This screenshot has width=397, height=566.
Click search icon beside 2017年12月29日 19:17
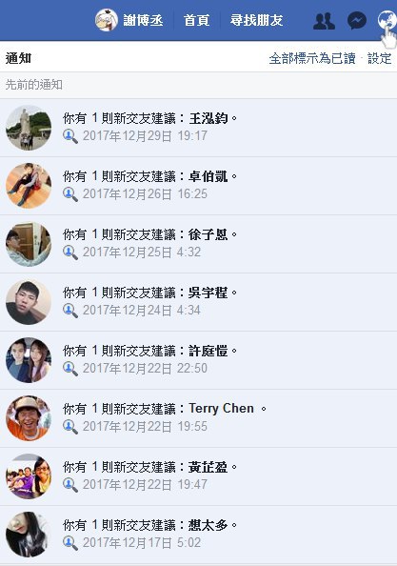coord(69,136)
